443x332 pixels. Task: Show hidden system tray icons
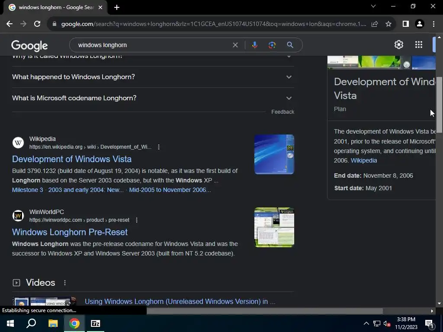click(366, 323)
